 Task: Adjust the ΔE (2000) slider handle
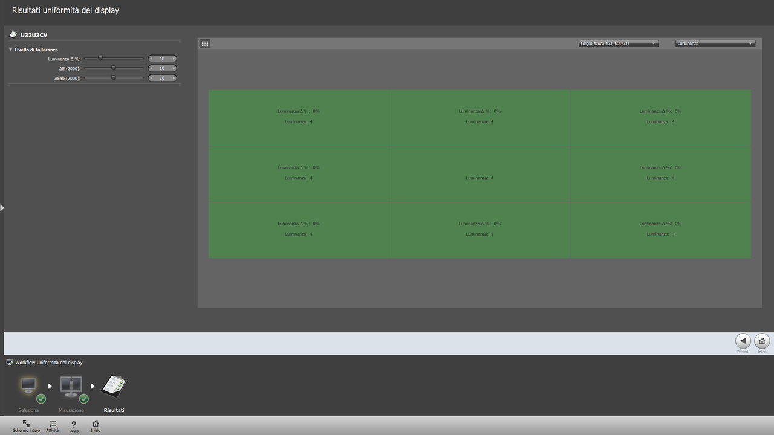[x=114, y=68]
